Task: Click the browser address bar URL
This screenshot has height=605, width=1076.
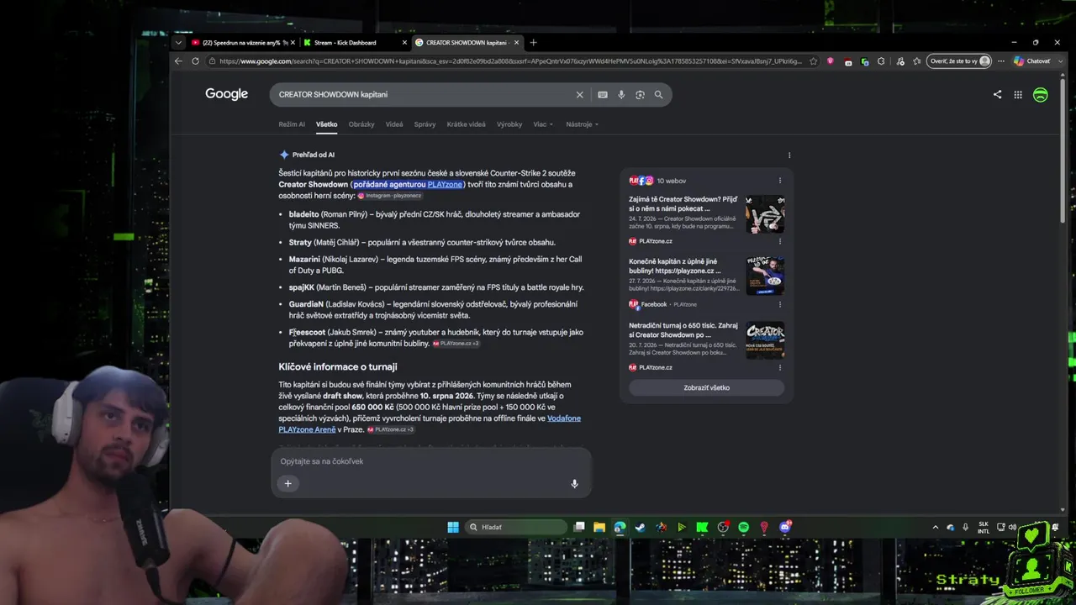Action: tap(510, 61)
